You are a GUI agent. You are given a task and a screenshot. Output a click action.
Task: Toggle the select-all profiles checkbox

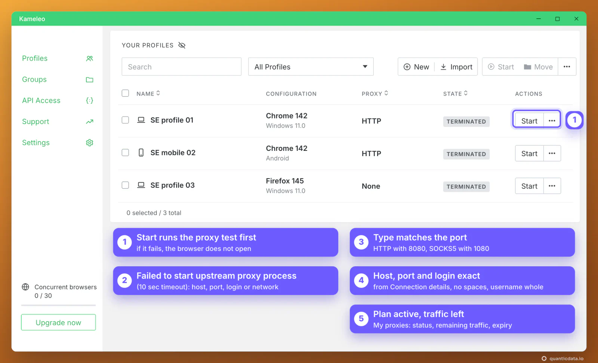click(125, 93)
